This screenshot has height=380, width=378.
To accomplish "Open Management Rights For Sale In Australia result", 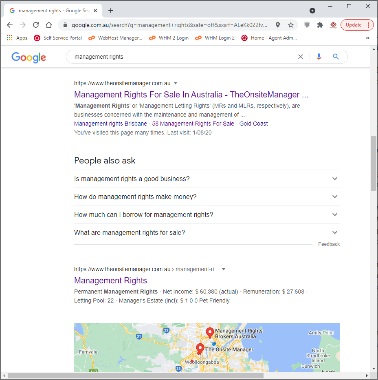I will pos(191,95).
